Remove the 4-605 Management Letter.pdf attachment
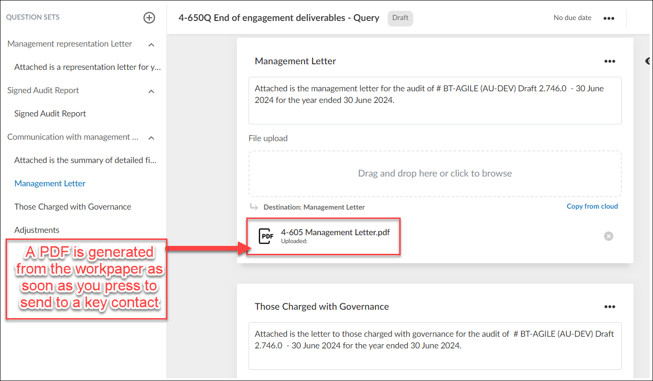The width and height of the screenshot is (653, 381). tap(609, 236)
